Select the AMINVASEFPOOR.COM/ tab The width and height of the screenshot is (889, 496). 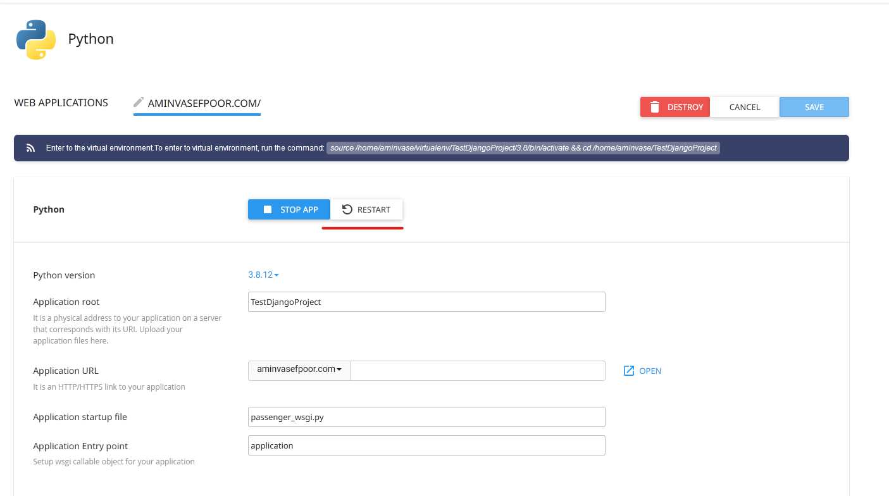point(204,103)
